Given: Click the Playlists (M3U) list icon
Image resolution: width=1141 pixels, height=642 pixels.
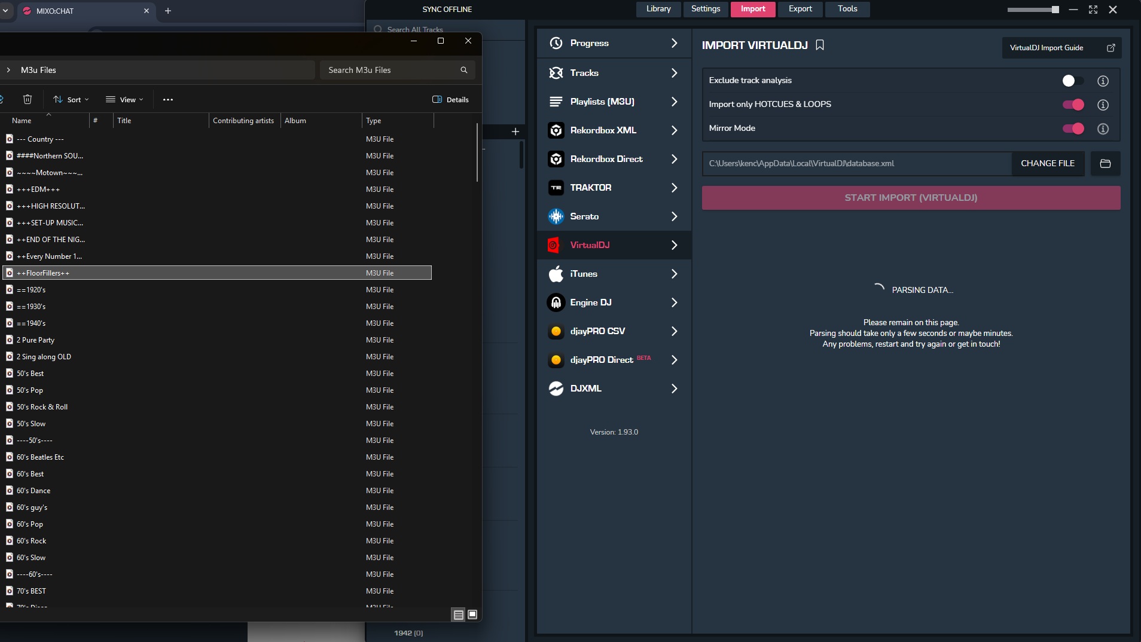Looking at the screenshot, I should (556, 102).
